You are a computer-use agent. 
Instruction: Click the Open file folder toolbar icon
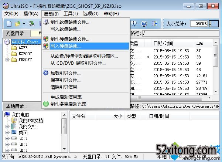18,24
